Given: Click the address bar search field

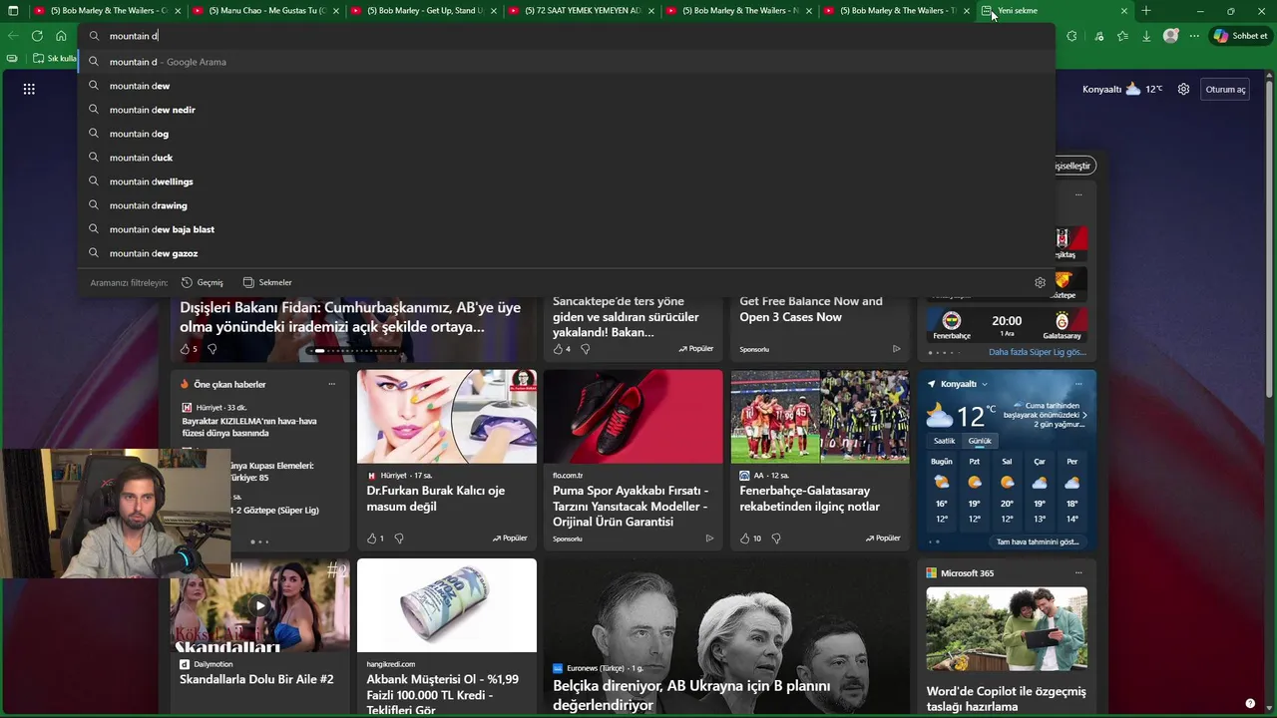Looking at the screenshot, I should [566, 36].
